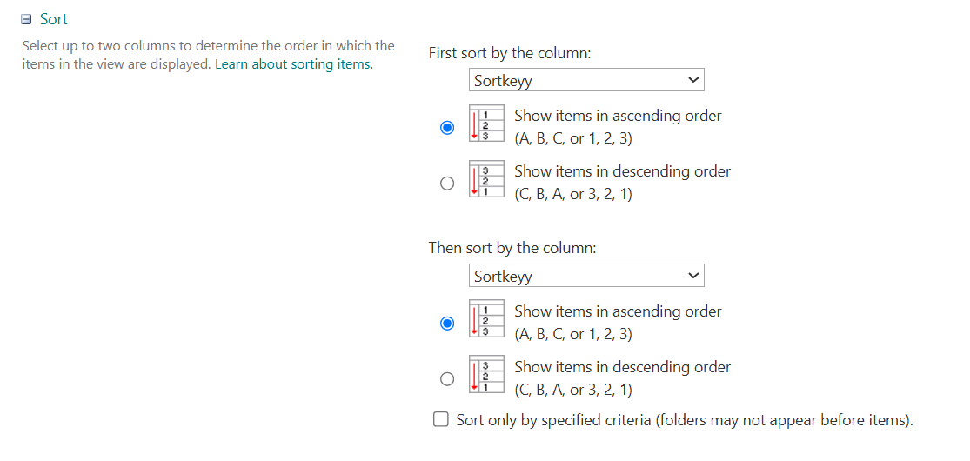Viewport: 970px width, 461px height.
Task: Enable Sort only by specified criteria checkbox
Action: pyautogui.click(x=440, y=420)
